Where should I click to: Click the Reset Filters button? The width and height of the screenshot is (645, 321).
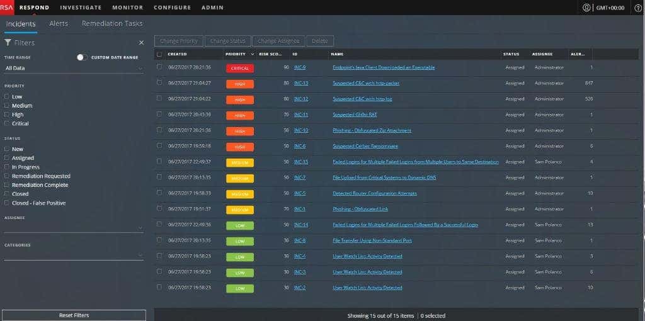[x=74, y=315]
